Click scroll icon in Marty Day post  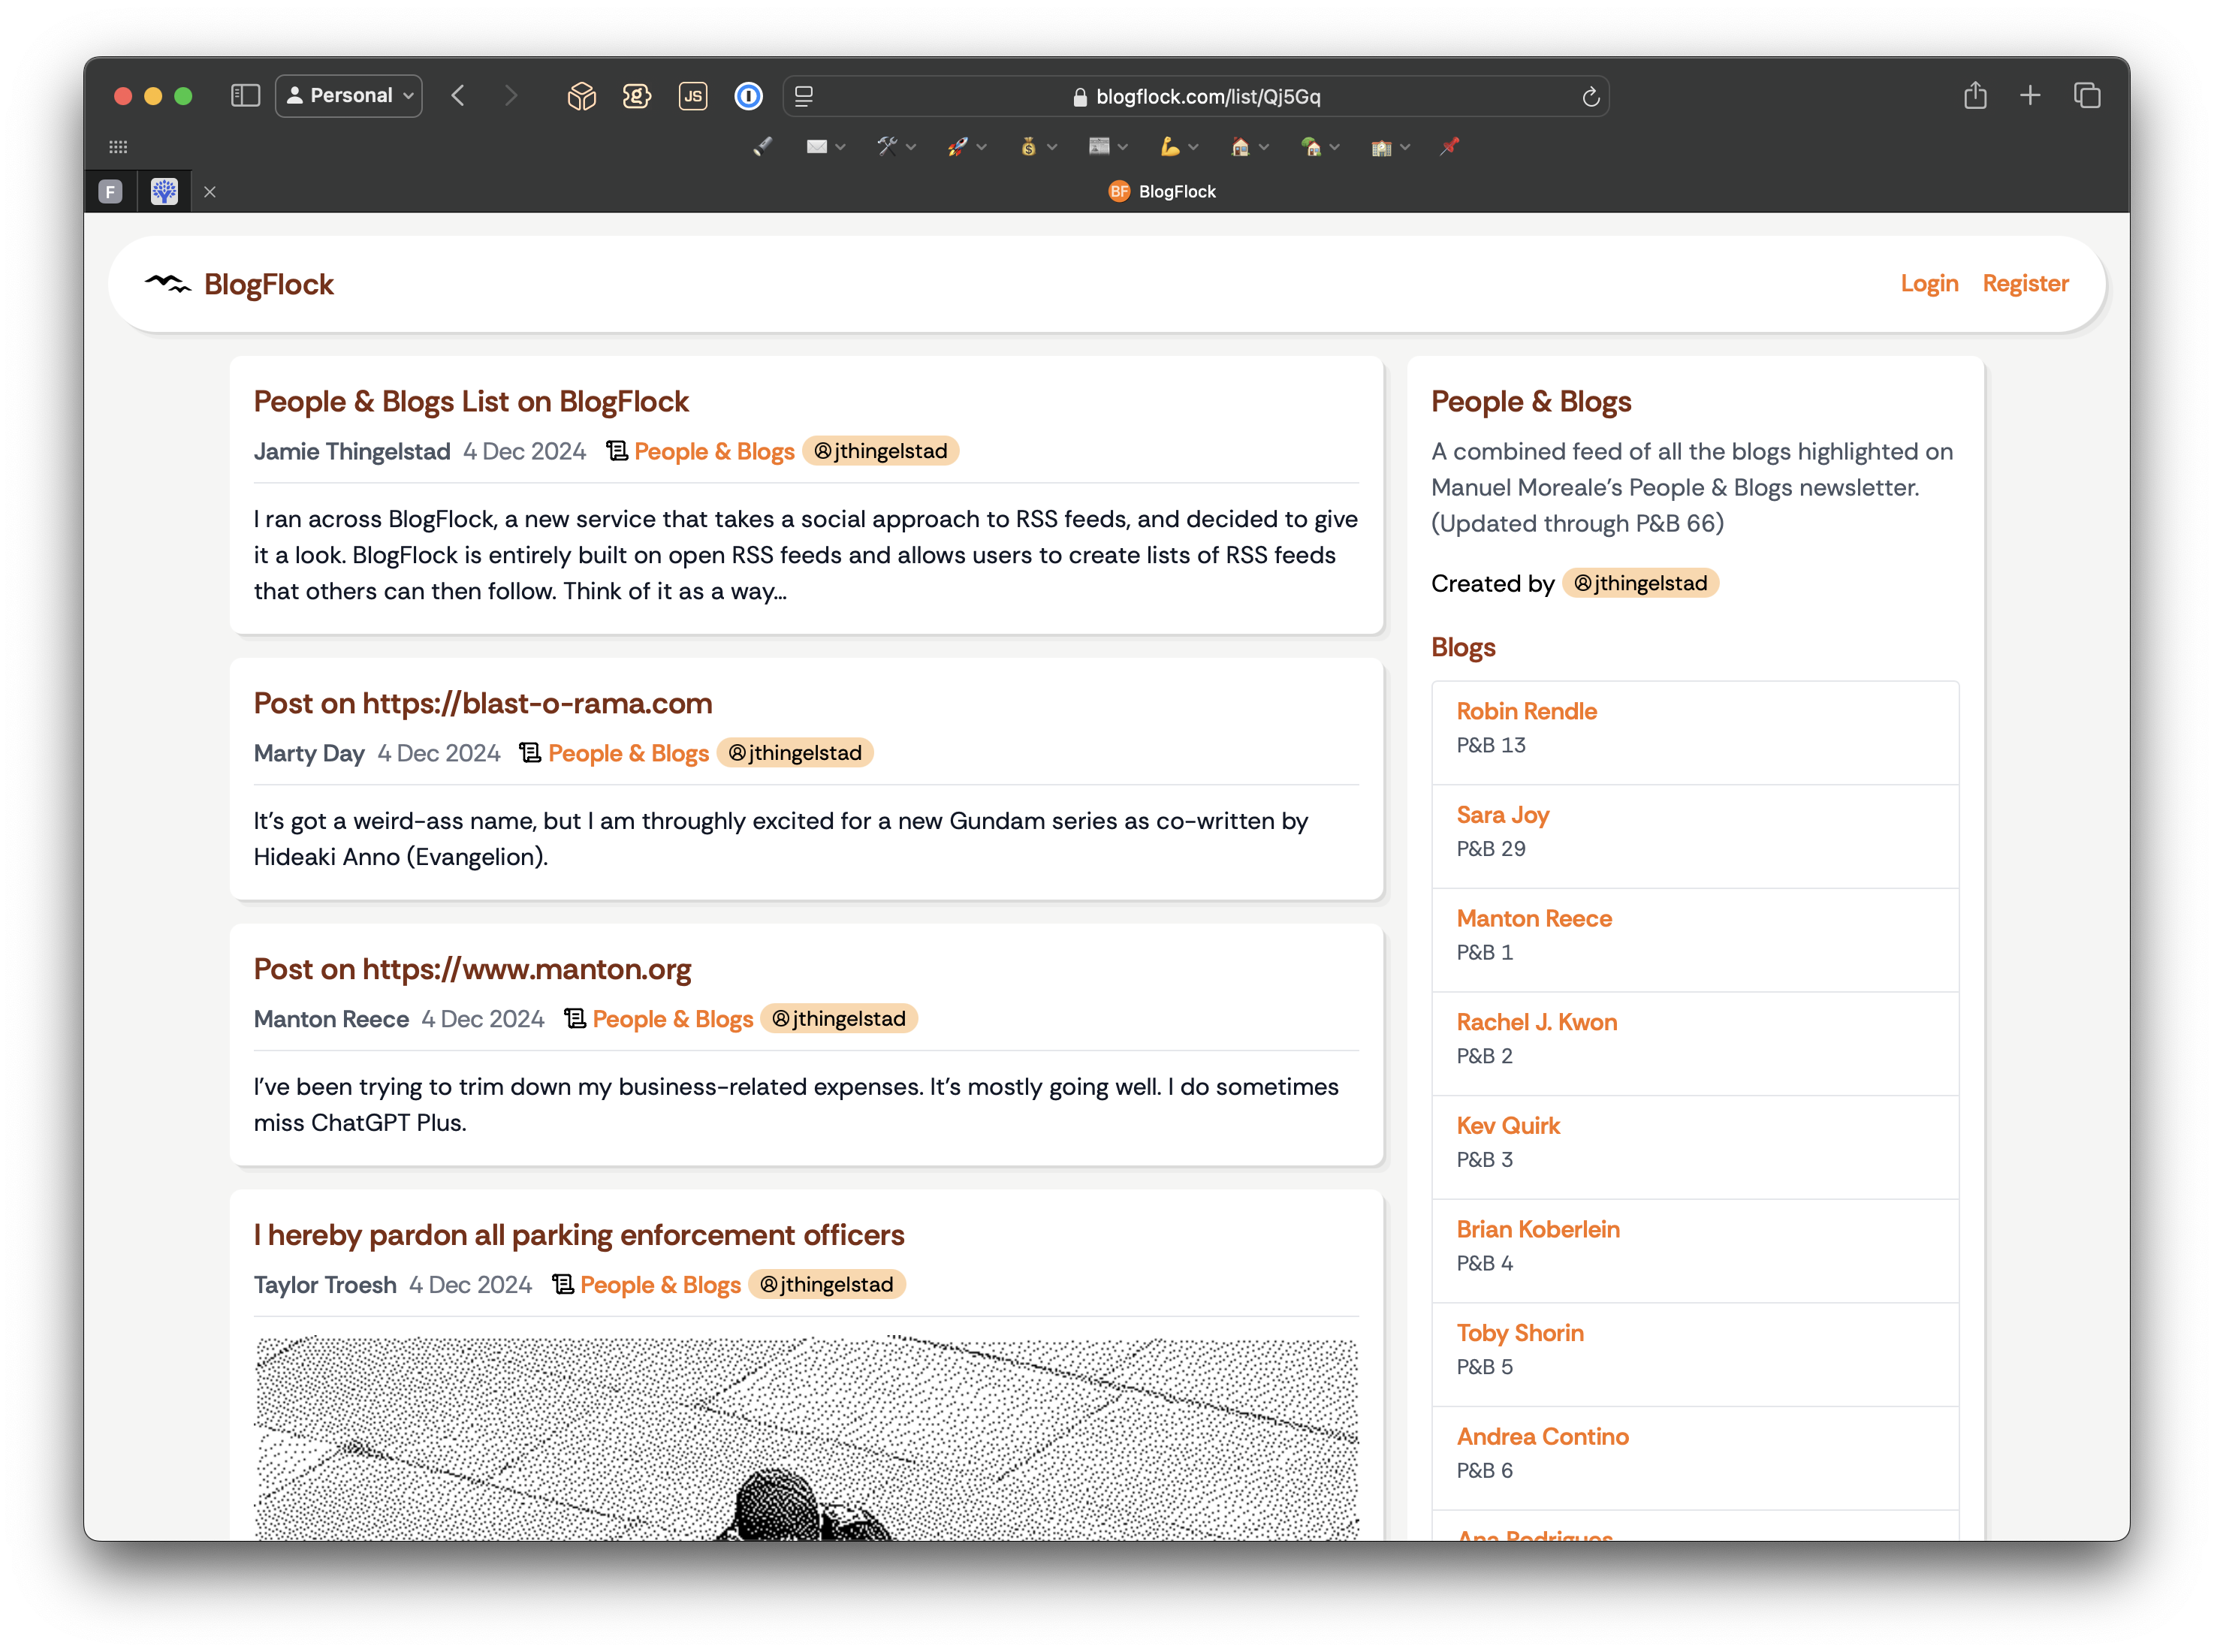(531, 753)
